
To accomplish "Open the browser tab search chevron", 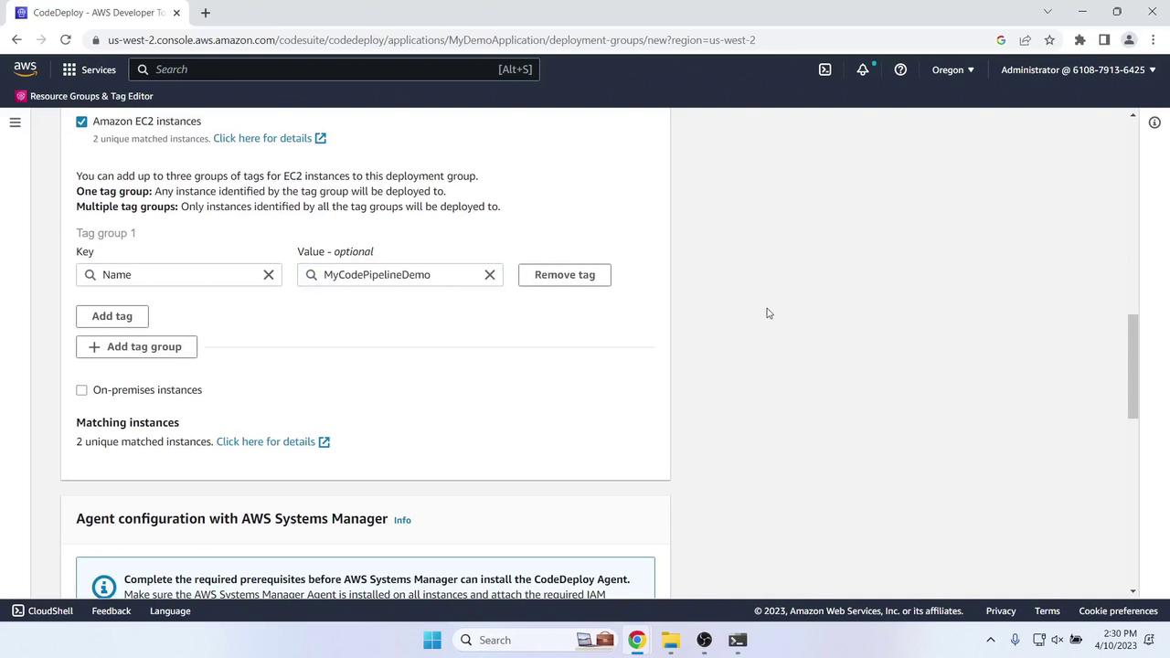I will (x=1048, y=12).
